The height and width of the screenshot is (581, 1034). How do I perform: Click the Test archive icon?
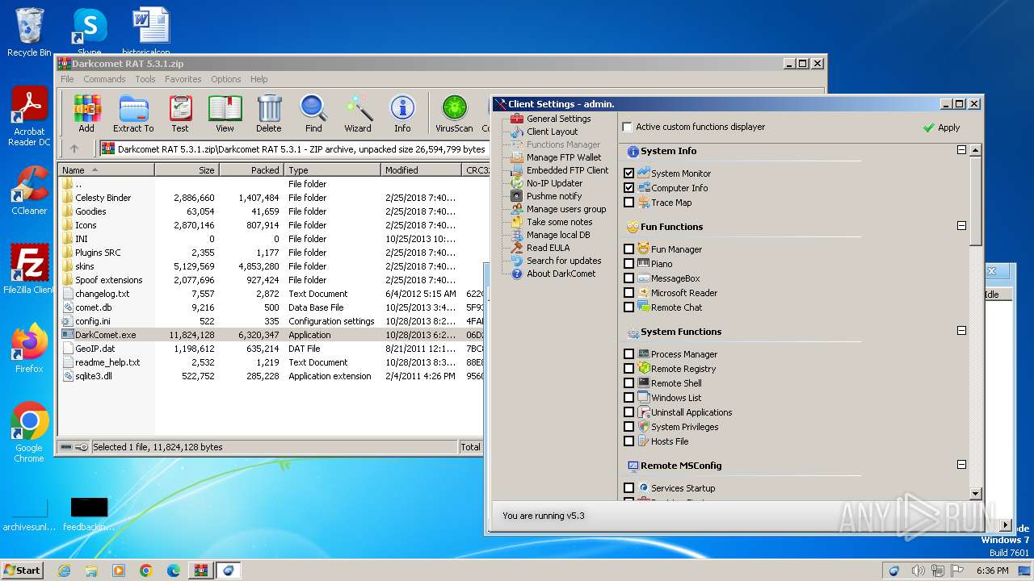tap(180, 113)
